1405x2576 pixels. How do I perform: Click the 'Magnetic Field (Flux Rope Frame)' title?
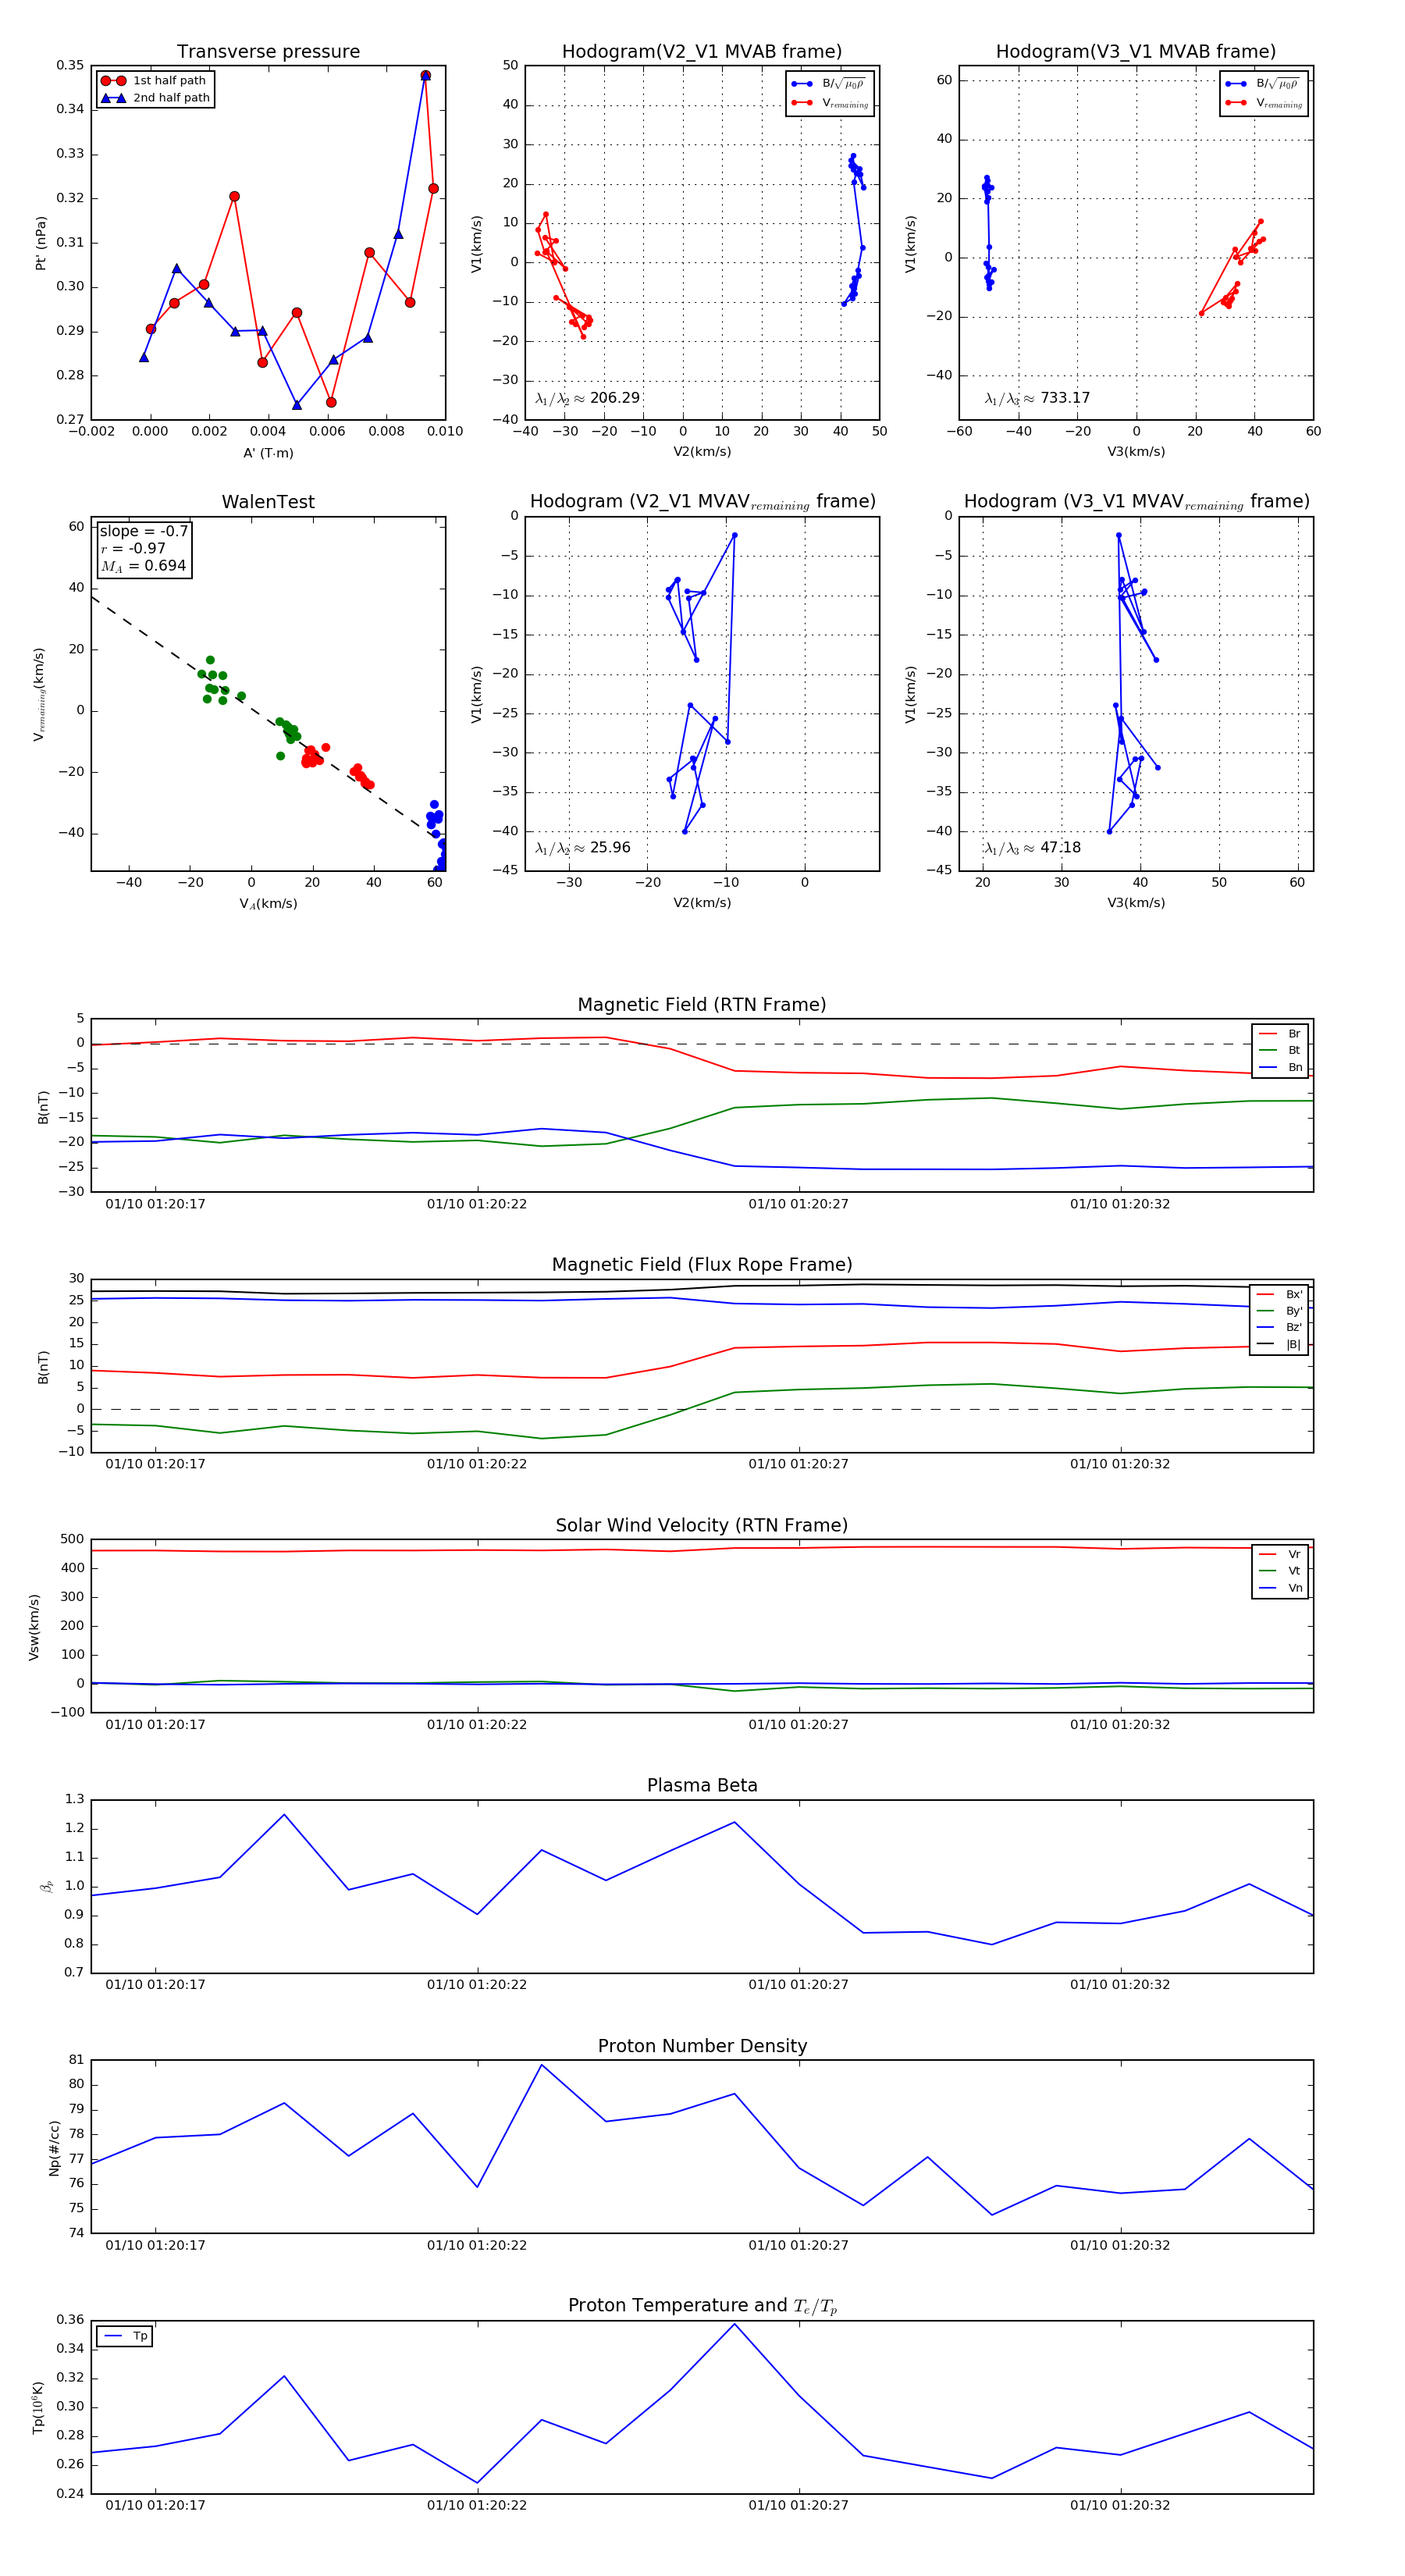pos(701,1265)
